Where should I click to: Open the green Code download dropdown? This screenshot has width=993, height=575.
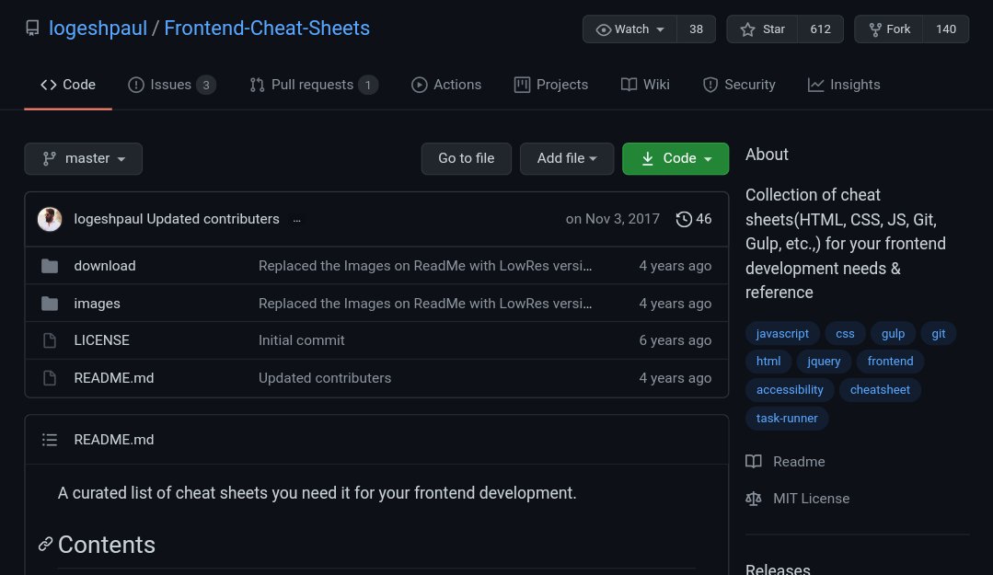click(675, 158)
